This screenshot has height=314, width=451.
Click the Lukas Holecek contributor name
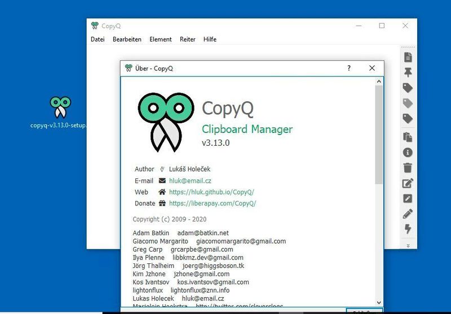tap(153, 298)
